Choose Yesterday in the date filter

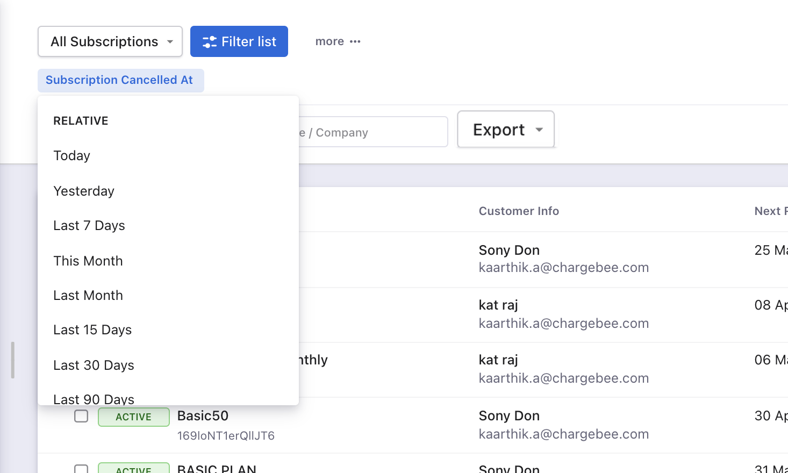click(84, 191)
